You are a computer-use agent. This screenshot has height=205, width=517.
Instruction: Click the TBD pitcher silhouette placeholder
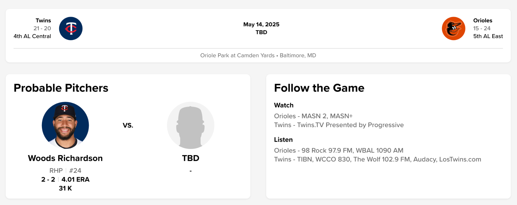190,125
